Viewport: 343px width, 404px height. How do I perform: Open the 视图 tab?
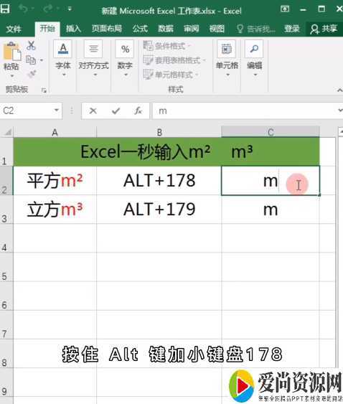pos(217,28)
